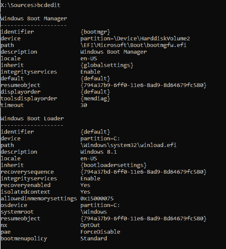Click the Windows Boot Manager section heading
Screen dimensions: 226x249
click(x=34, y=18)
